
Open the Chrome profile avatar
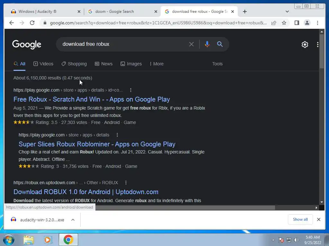click(x=307, y=23)
